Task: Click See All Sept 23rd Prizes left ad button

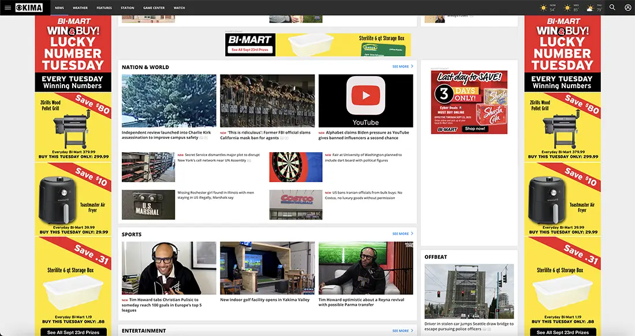Action: (x=73, y=333)
